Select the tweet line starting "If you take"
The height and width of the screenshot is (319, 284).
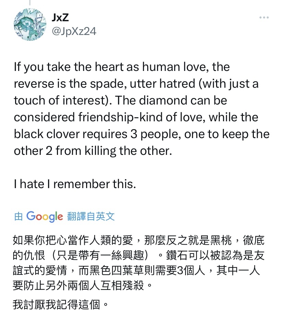click(x=122, y=67)
